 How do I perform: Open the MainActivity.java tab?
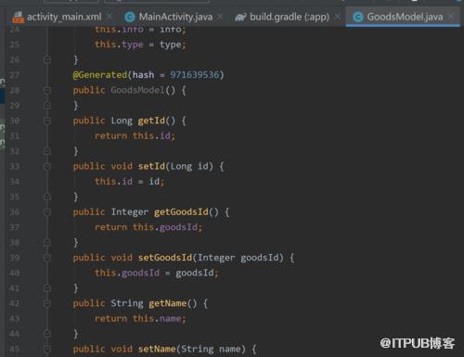173,17
